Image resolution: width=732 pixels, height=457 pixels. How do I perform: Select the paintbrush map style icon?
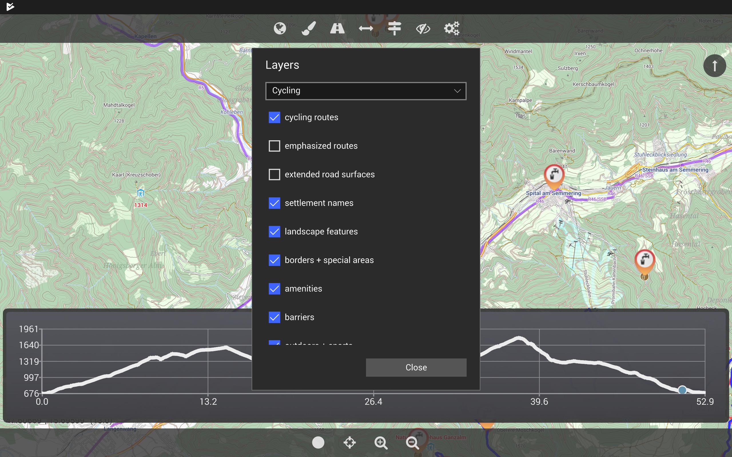click(309, 28)
